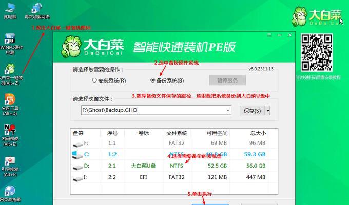Click the I: drive icon in the list

(77, 178)
